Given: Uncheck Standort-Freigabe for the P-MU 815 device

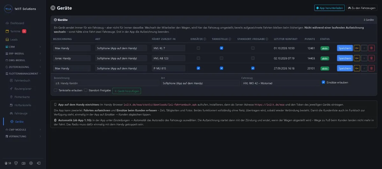Looking at the screenshot, I should (253, 68).
